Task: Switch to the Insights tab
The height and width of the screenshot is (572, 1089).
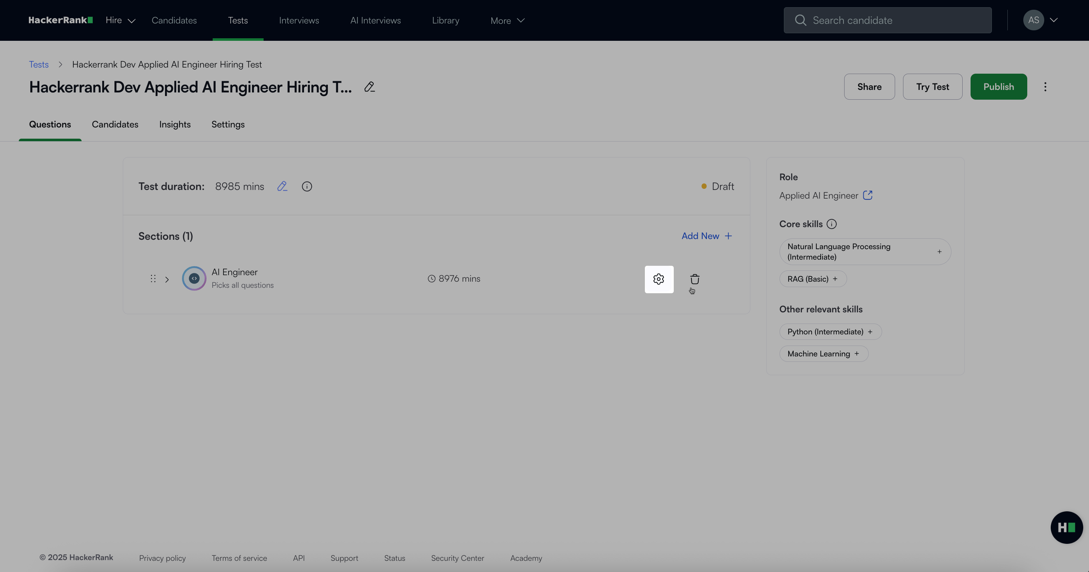Action: click(x=175, y=124)
